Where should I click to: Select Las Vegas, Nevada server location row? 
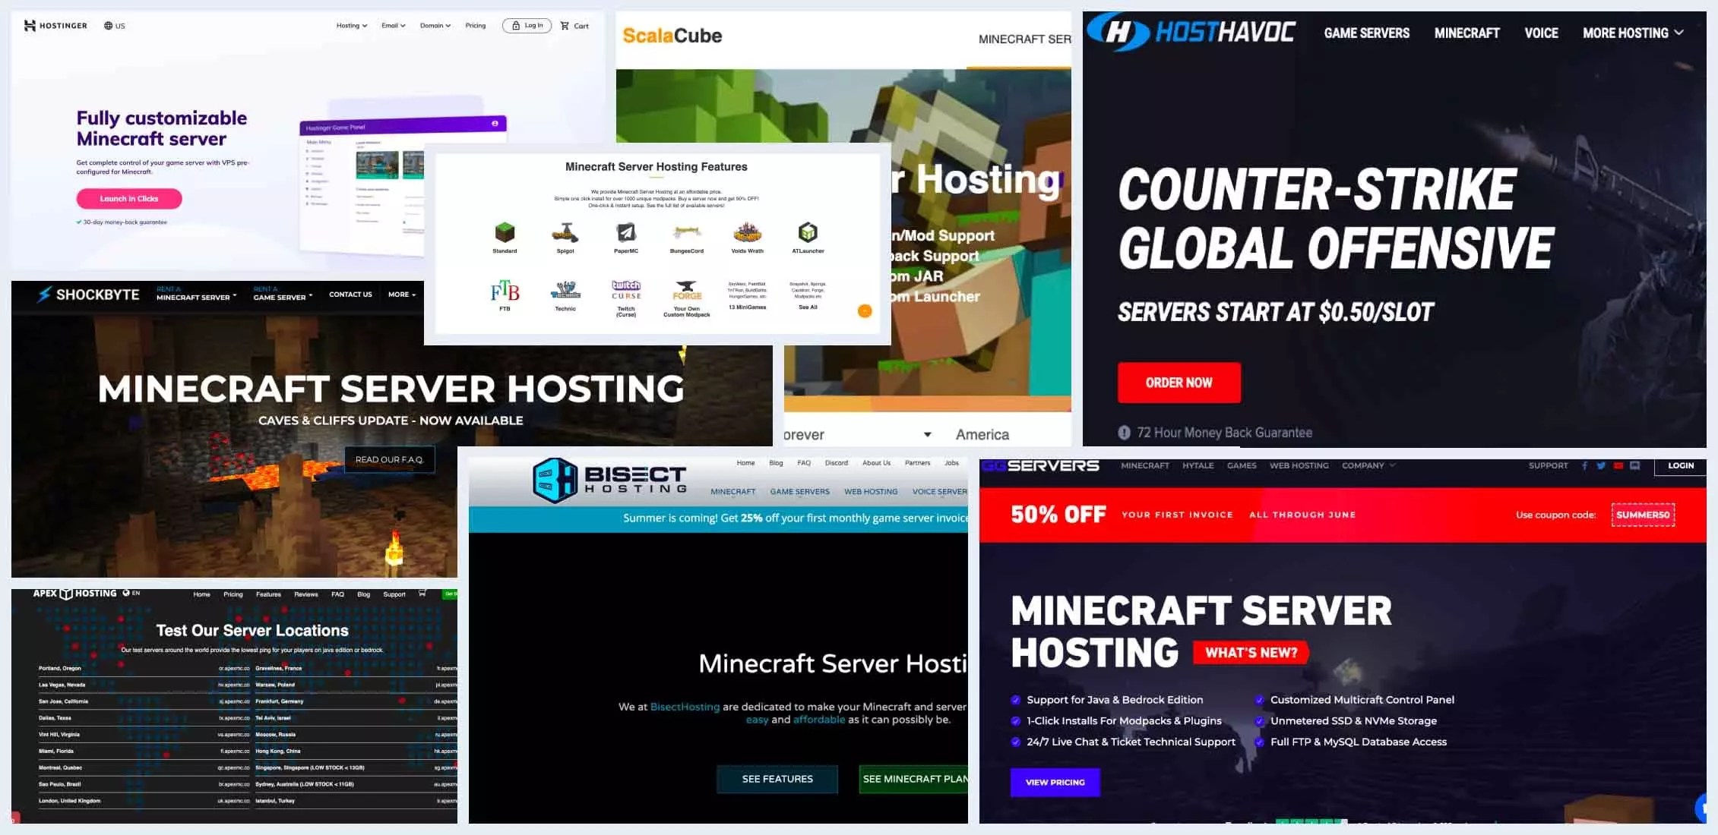(144, 685)
